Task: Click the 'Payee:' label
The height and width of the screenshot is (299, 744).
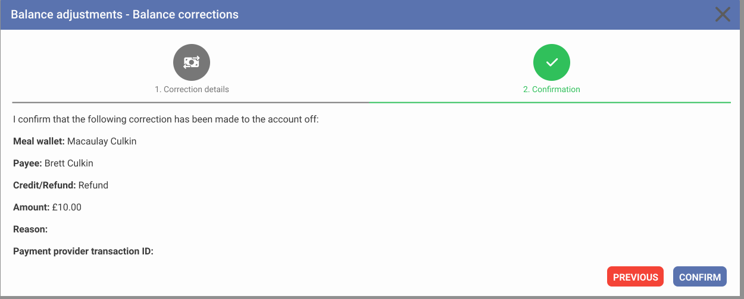Action: (x=27, y=163)
